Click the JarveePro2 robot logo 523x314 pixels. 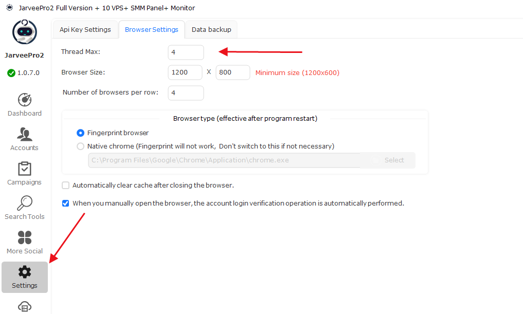click(x=25, y=32)
